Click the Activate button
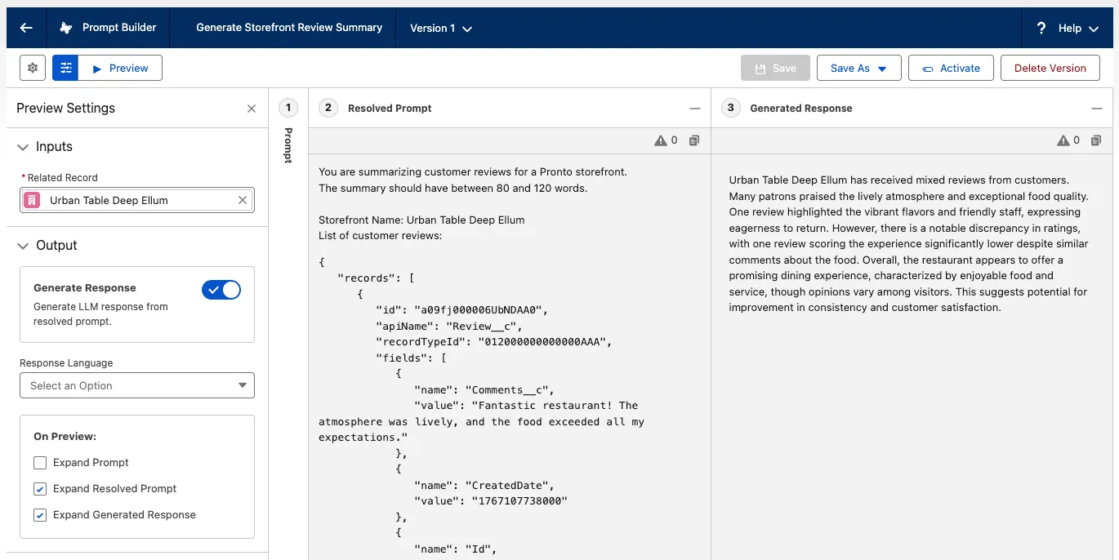The image size is (1119, 560). click(x=951, y=69)
